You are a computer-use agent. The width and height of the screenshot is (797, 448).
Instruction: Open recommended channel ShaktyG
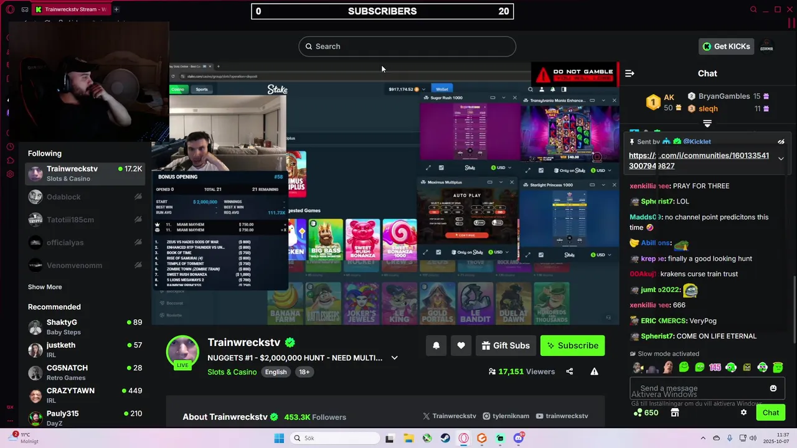click(x=86, y=327)
